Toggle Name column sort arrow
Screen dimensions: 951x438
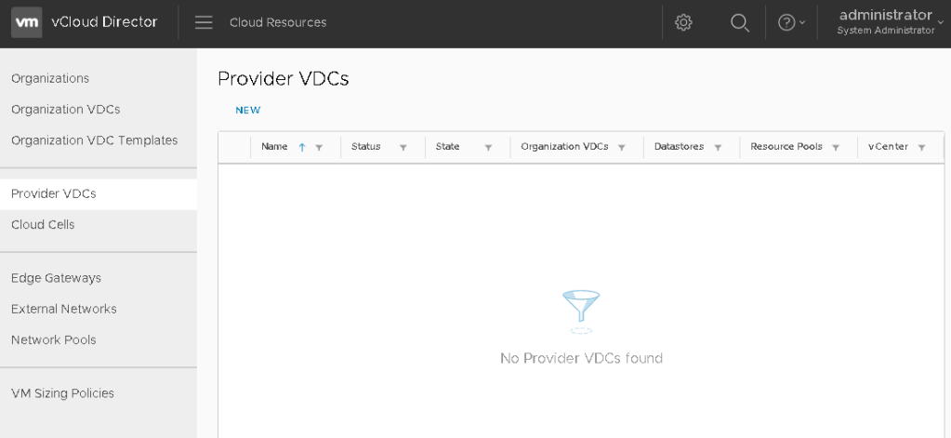pos(302,148)
